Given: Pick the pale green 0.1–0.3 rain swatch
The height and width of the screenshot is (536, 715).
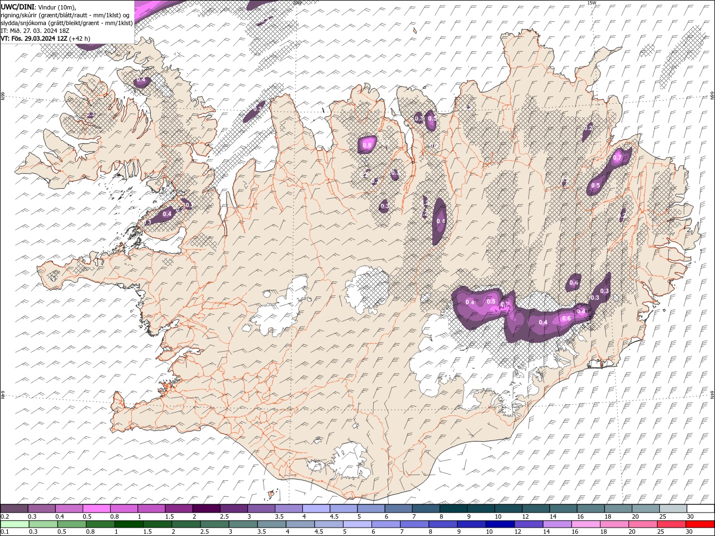Looking at the screenshot, I should 15,524.
